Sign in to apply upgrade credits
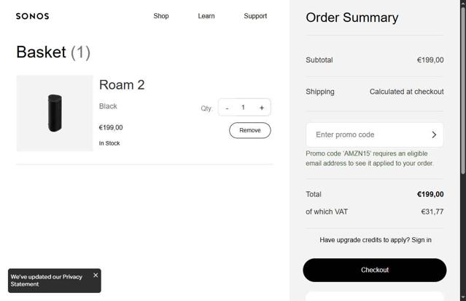 point(421,240)
